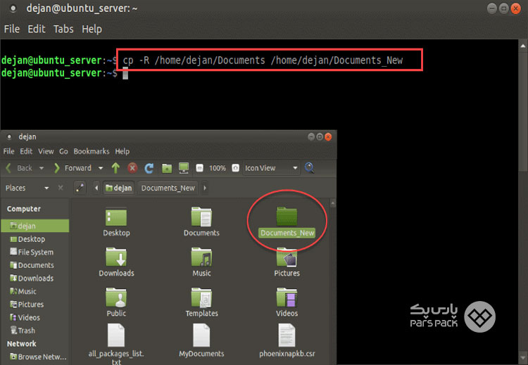Select dejan in the Places sidebar
The height and width of the screenshot is (365, 528).
[x=35, y=226]
